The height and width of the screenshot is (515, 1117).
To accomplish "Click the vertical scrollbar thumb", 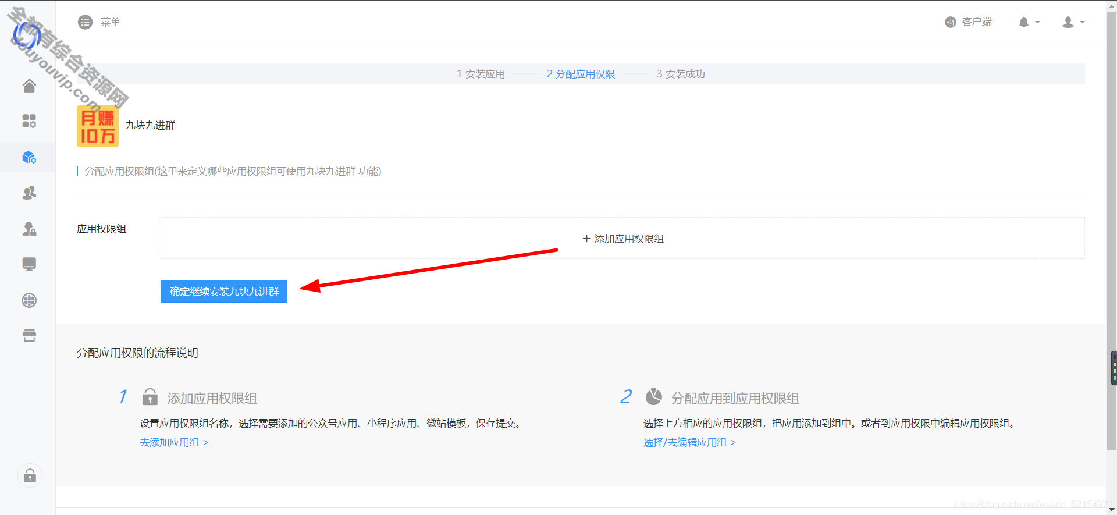I will tap(1112, 231).
